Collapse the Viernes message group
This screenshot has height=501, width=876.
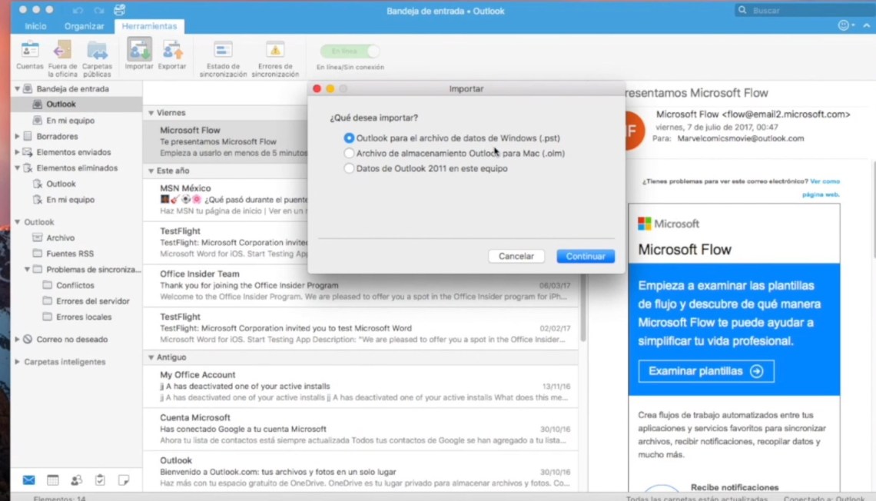pos(151,113)
